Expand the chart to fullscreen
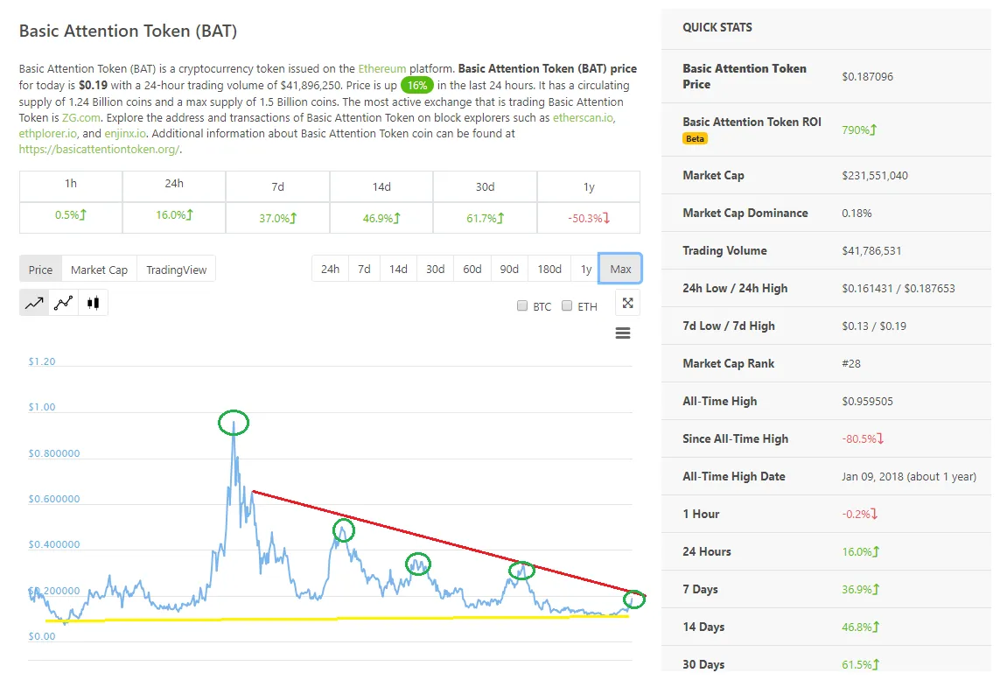1000x680 pixels. coord(627,302)
